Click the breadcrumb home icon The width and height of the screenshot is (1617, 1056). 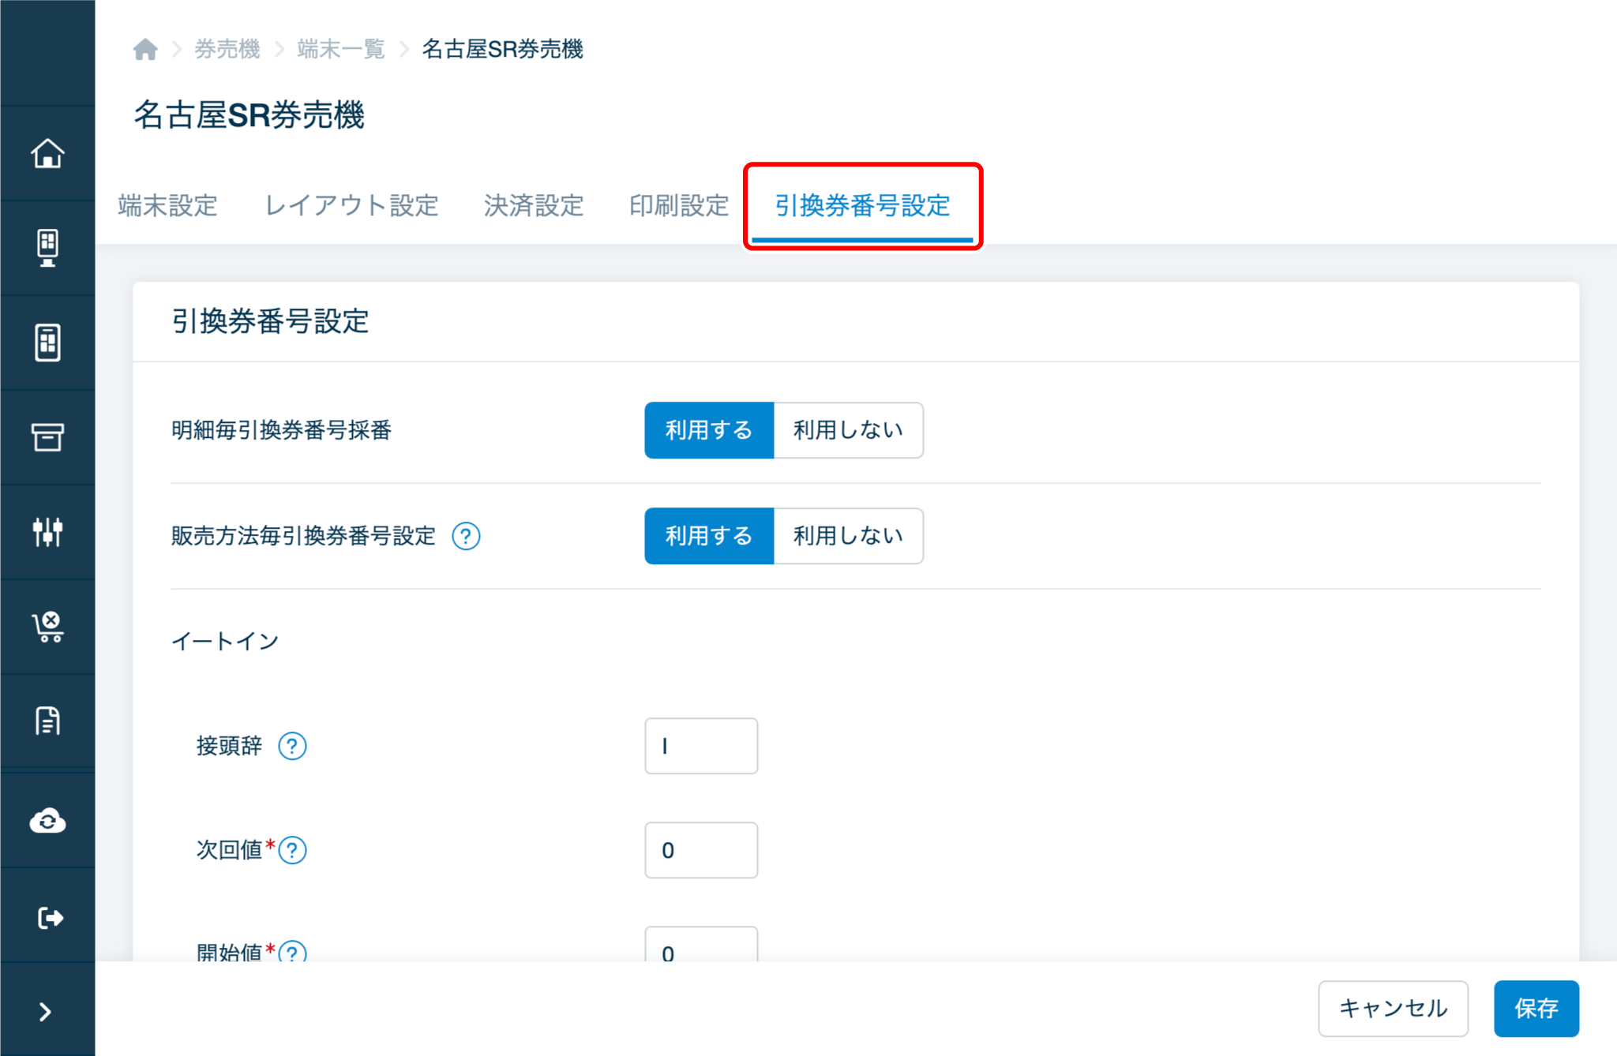click(145, 50)
